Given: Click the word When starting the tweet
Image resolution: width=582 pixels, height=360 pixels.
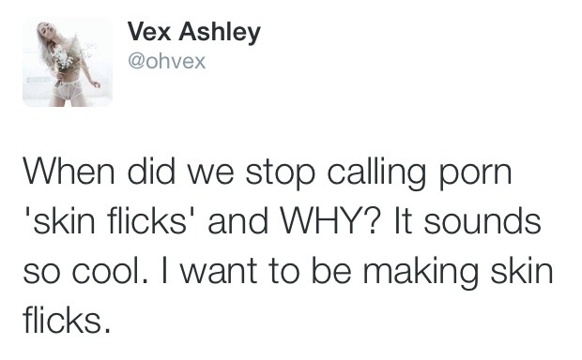Looking at the screenshot, I should pos(69,172).
